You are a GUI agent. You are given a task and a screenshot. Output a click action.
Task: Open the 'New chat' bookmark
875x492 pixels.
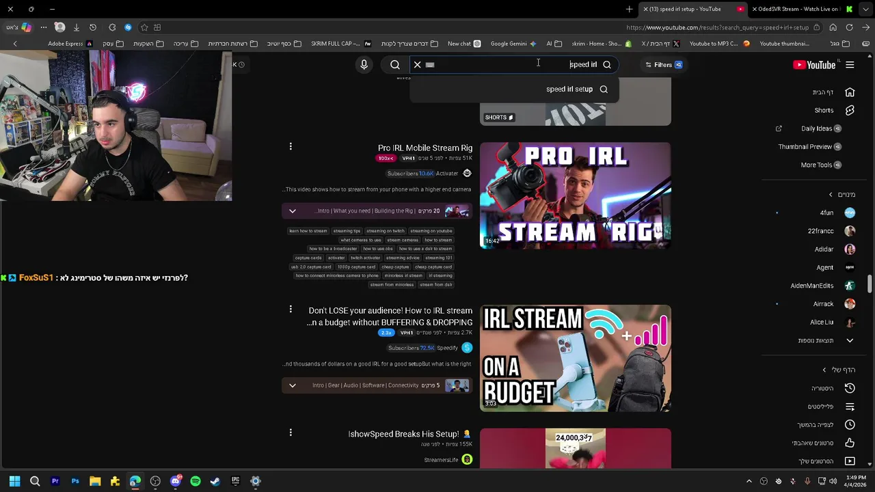point(464,44)
